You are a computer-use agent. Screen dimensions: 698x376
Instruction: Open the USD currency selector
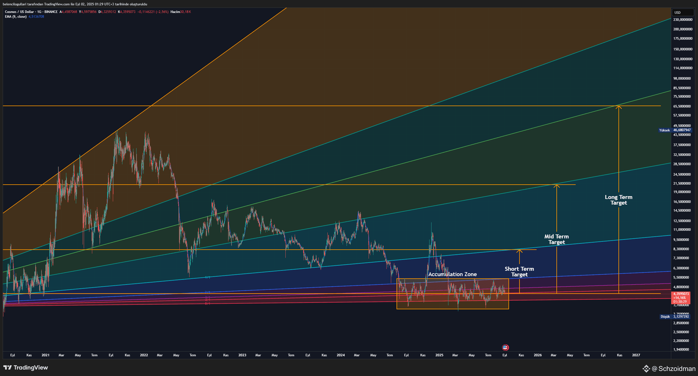[683, 12]
